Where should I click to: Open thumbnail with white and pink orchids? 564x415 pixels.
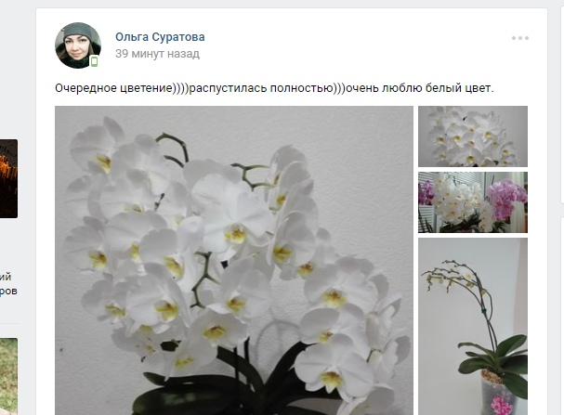pyautogui.click(x=473, y=202)
